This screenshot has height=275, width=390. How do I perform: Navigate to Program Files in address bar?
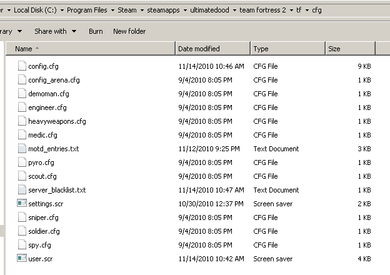87,10
